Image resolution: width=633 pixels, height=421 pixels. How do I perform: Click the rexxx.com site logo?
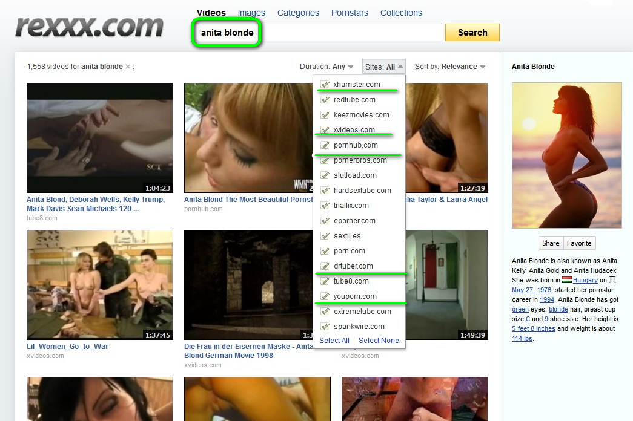pyautogui.click(x=89, y=27)
